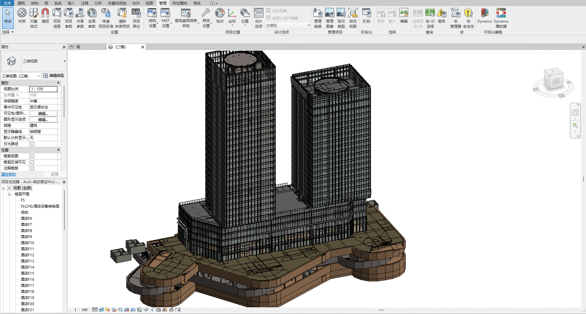Close the {三维} view tab

tap(142, 47)
